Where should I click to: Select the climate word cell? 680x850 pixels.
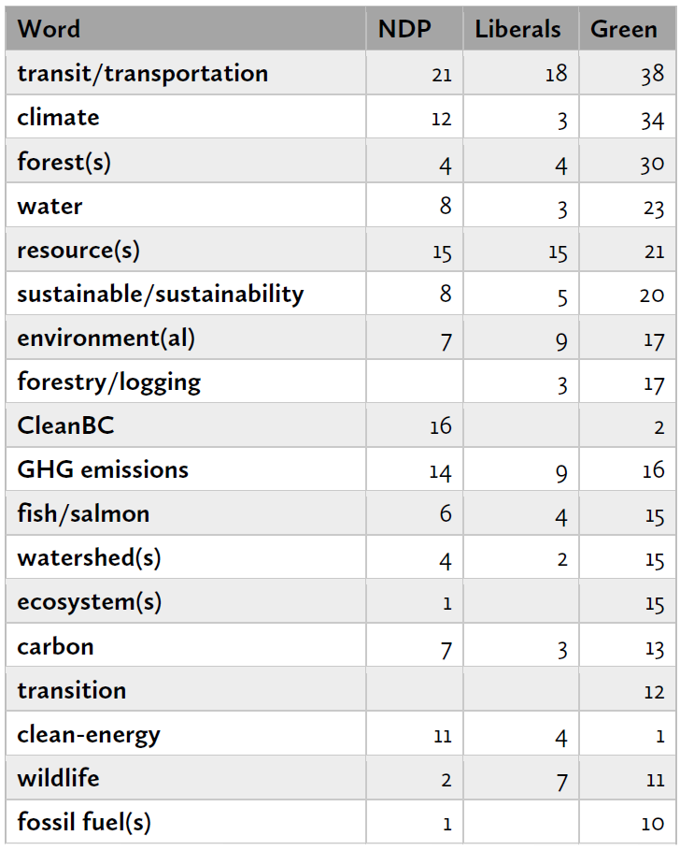58,117
